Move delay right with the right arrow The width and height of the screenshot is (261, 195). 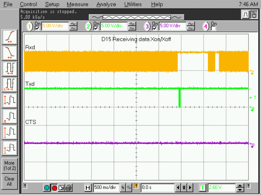point(190,188)
